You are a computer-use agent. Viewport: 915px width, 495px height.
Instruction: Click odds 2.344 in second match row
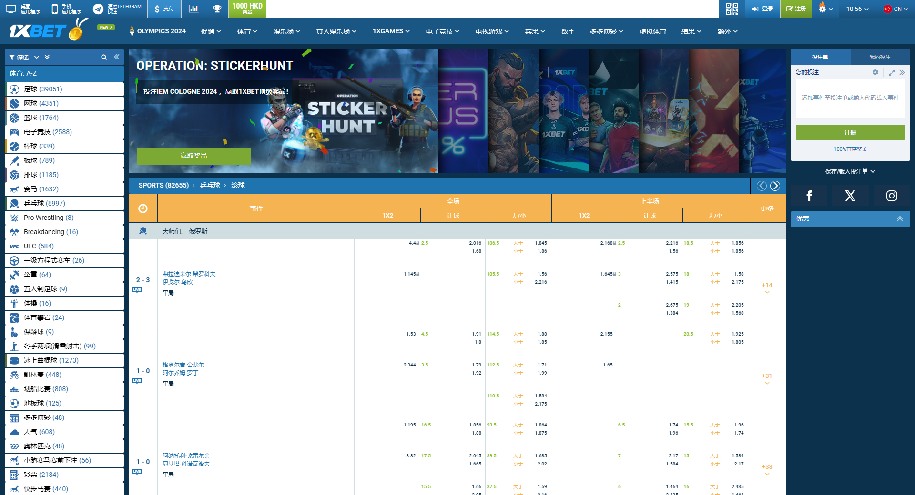[409, 365]
